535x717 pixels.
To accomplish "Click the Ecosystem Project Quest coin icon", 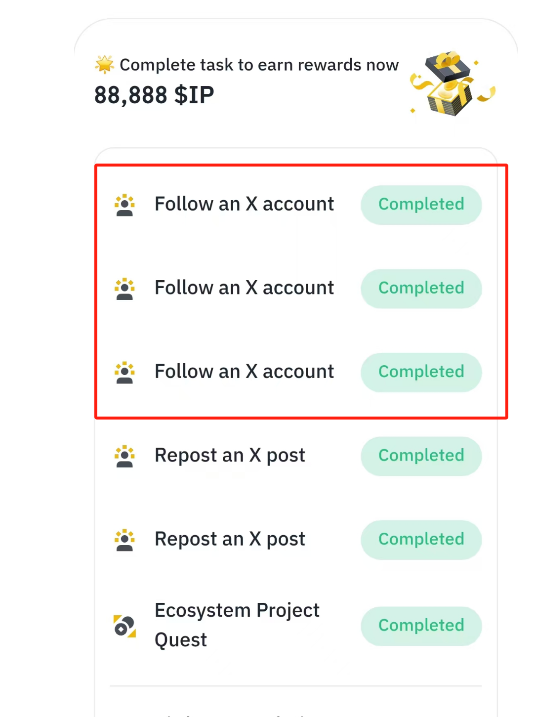I will (x=124, y=626).
